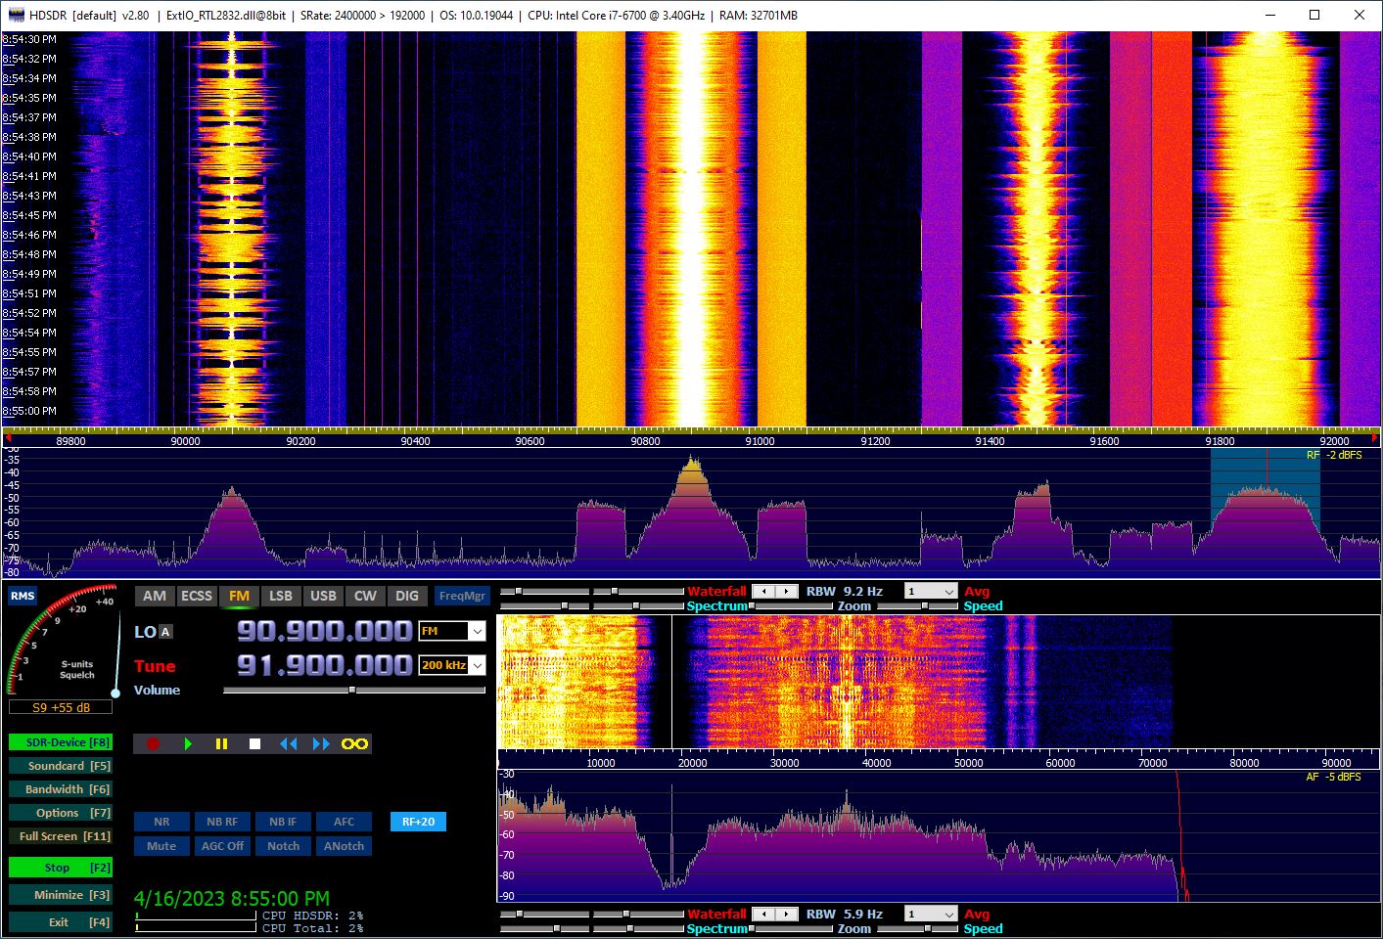This screenshot has height=939, width=1383.
Task: Select FM demodulation mode
Action: tap(239, 596)
